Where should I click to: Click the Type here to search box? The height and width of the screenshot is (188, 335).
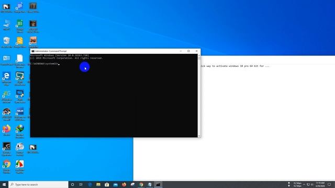pos(38,184)
